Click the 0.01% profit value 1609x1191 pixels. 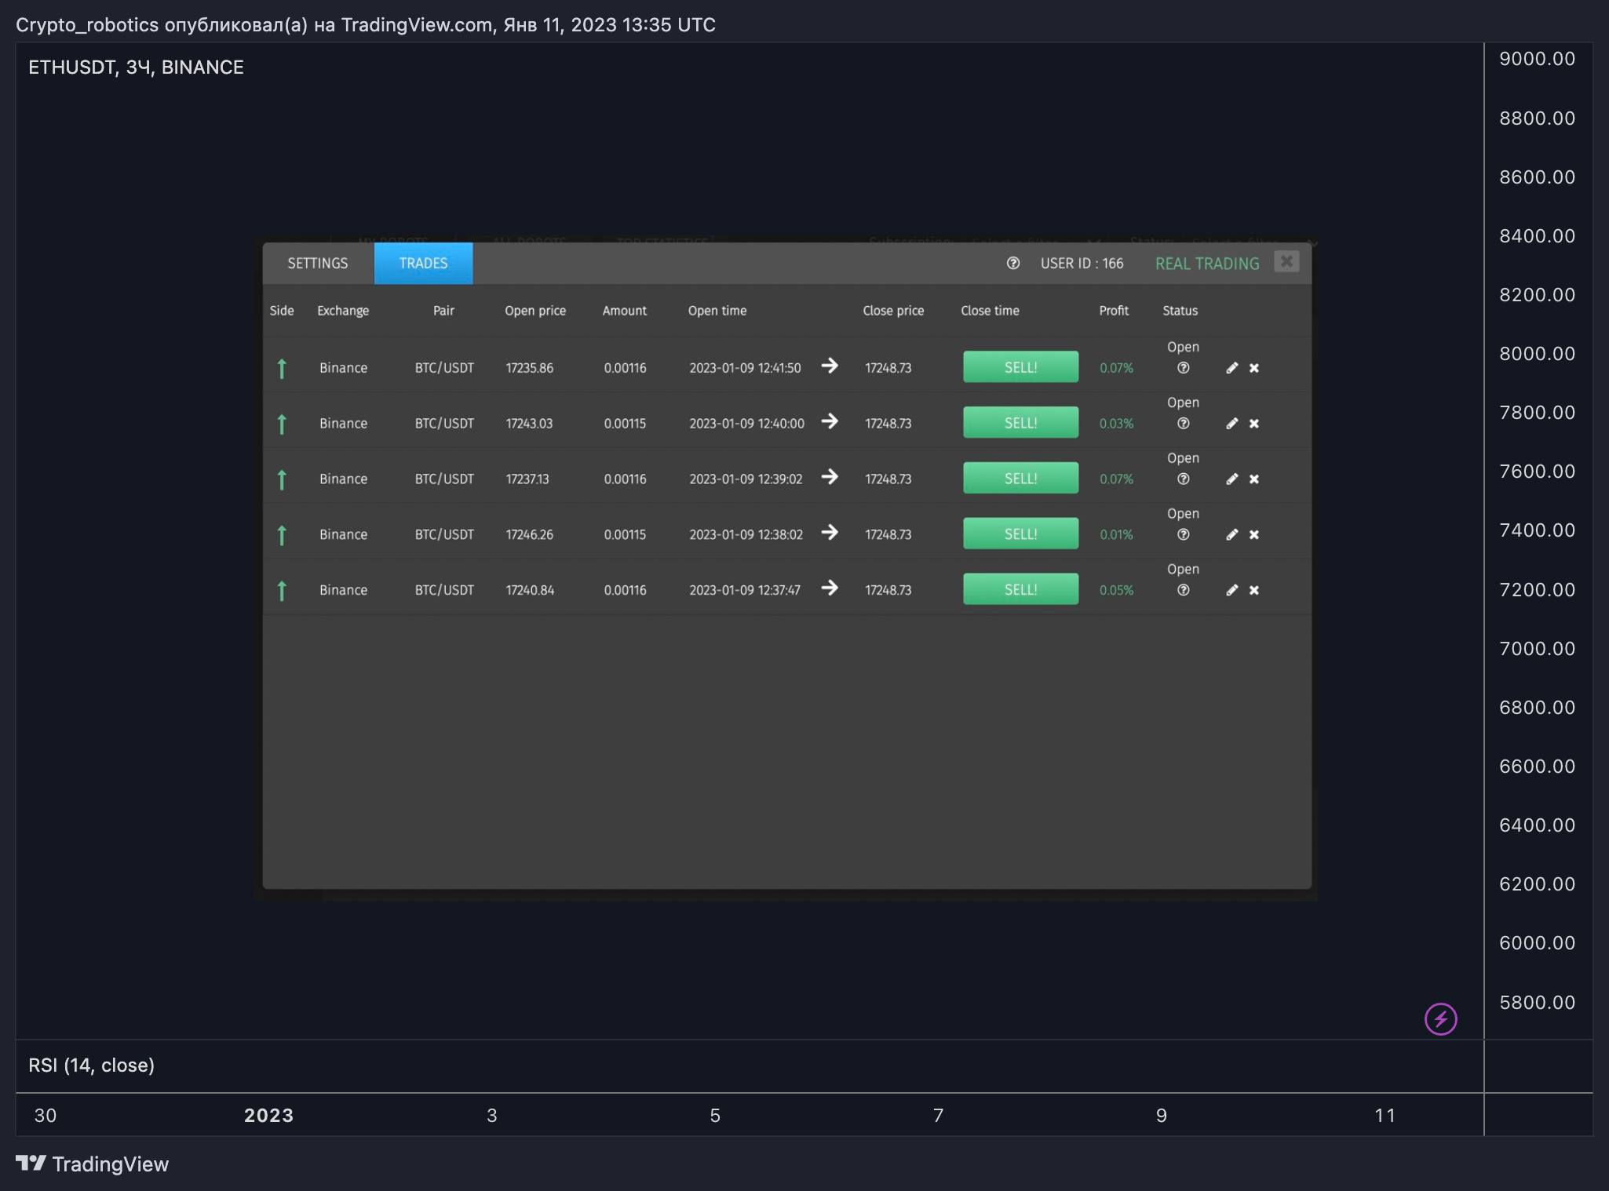point(1116,535)
